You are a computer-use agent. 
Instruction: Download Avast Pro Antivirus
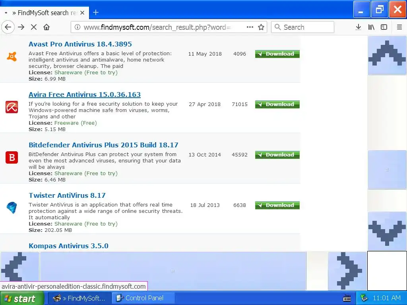[277, 54]
